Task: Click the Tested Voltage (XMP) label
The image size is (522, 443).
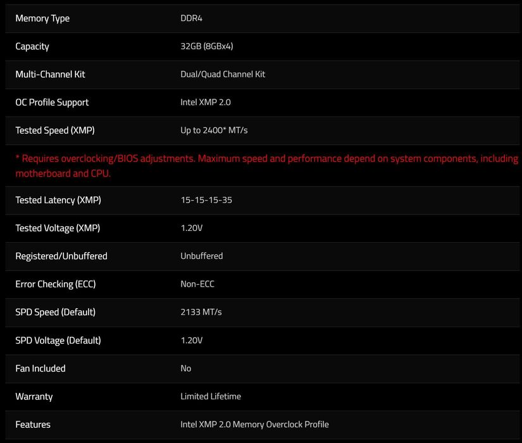Action: pyautogui.click(x=58, y=228)
